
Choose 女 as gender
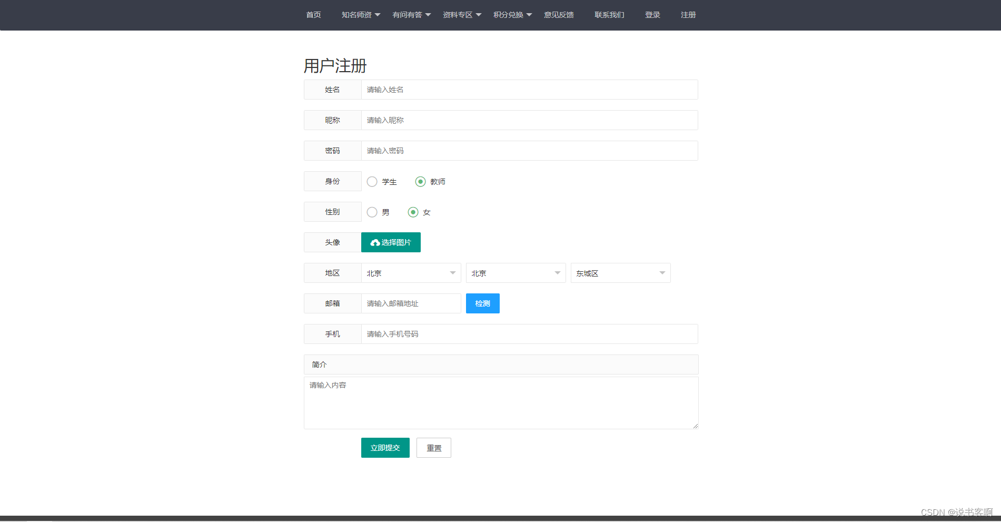click(x=413, y=212)
